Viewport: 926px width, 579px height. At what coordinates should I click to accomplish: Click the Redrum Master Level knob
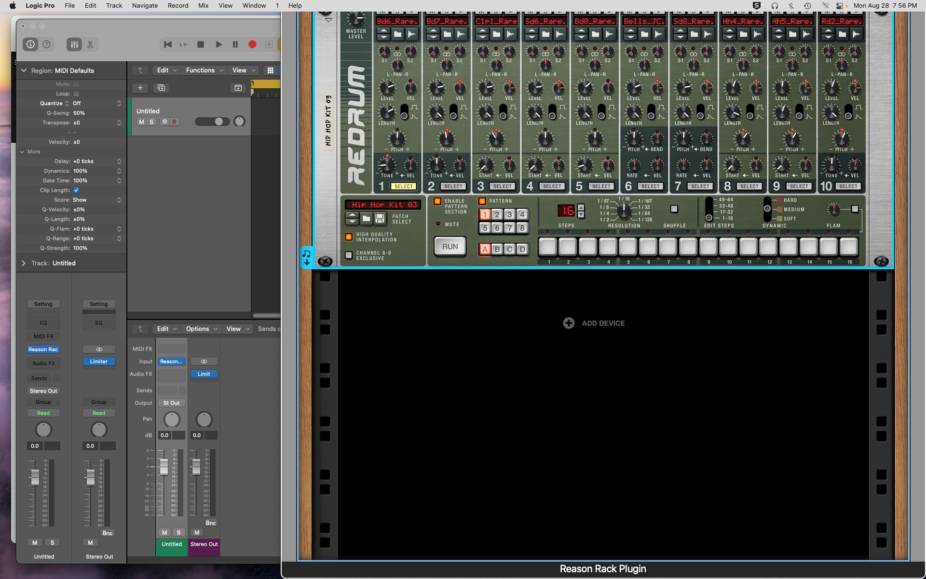pos(356,18)
